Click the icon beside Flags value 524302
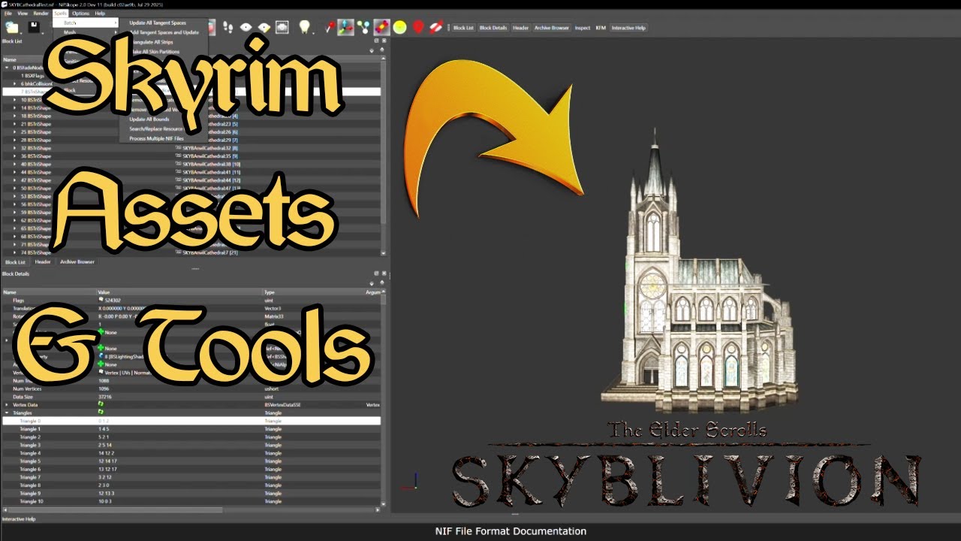Viewport: 961px width, 541px height. click(x=101, y=300)
